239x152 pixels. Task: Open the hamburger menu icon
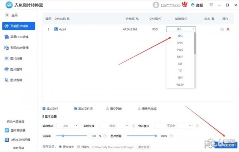tap(211, 5)
